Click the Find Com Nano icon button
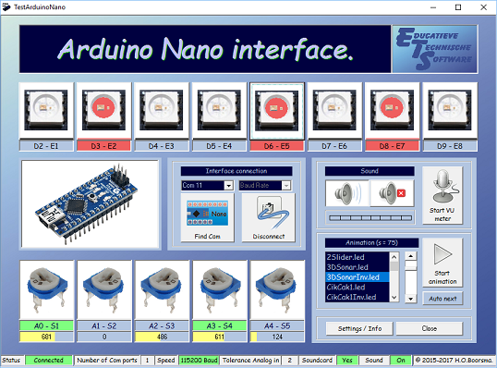This screenshot has height=368, width=497. (x=207, y=217)
